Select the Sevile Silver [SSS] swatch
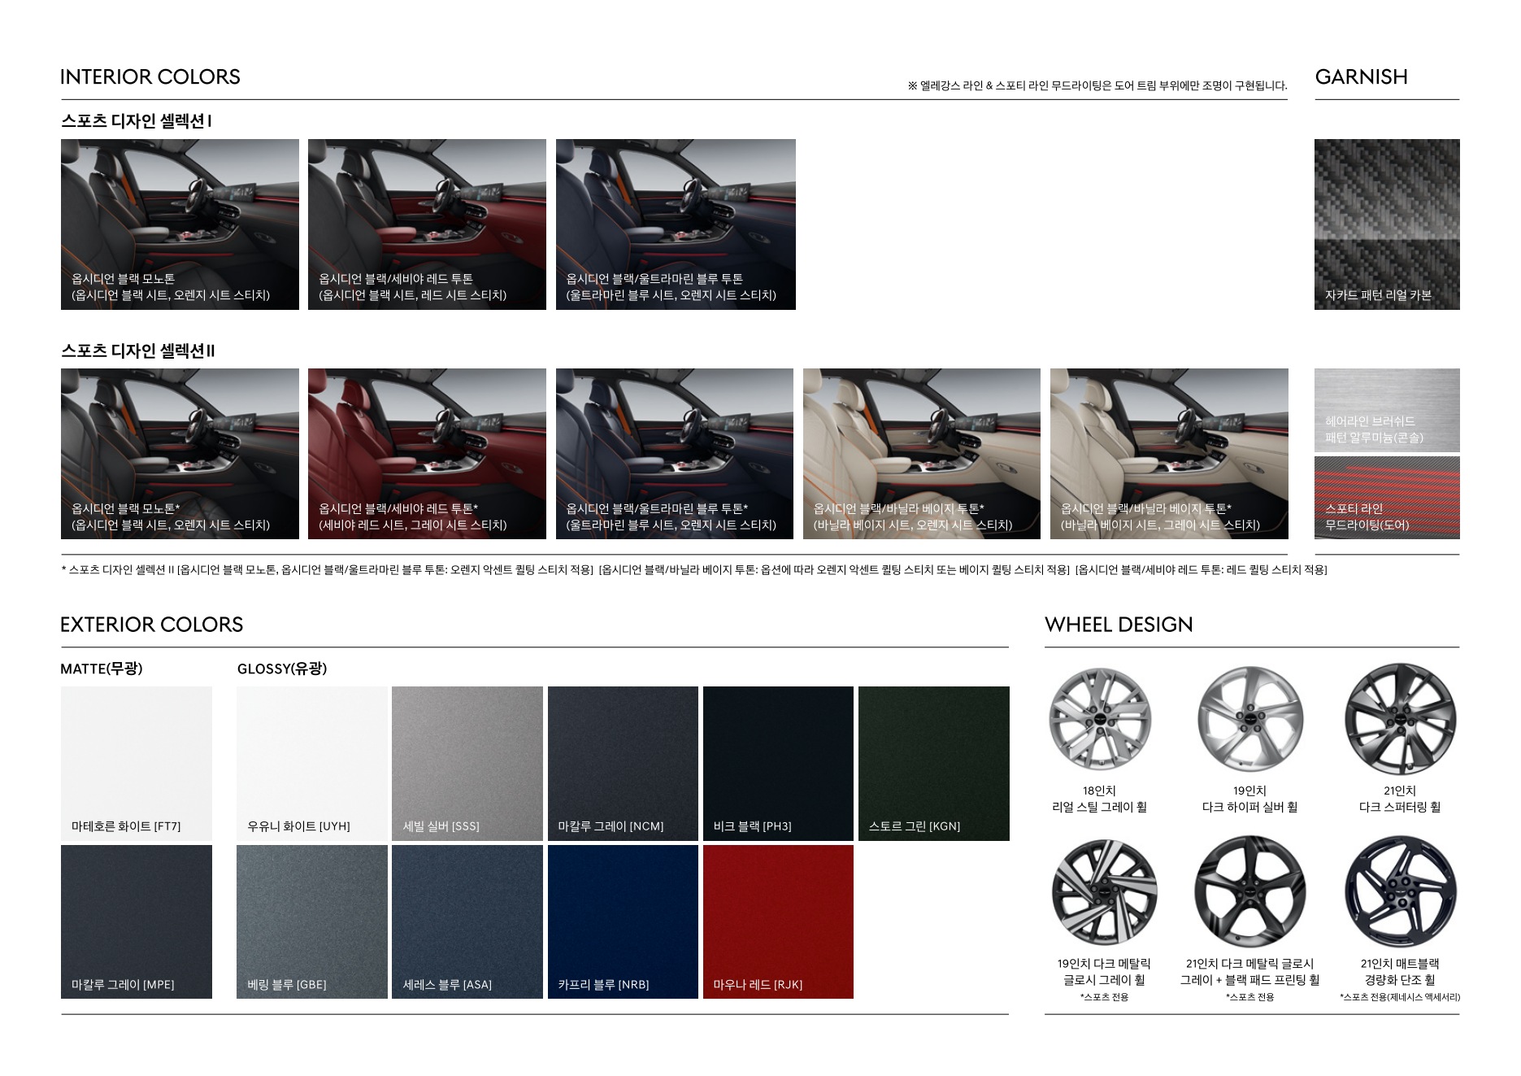Image resolution: width=1521 pixels, height=1076 pixels. [x=467, y=763]
